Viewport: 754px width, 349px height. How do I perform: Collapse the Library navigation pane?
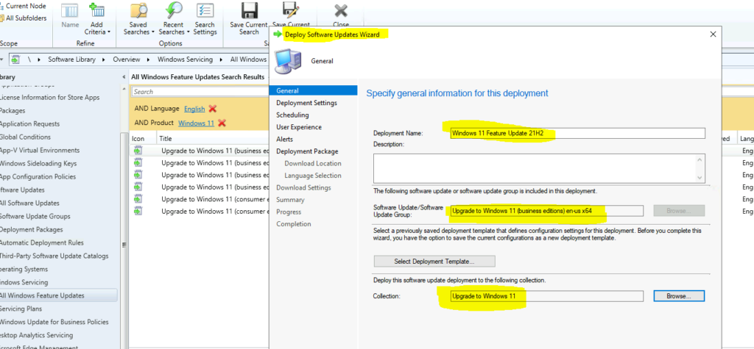pos(123,77)
